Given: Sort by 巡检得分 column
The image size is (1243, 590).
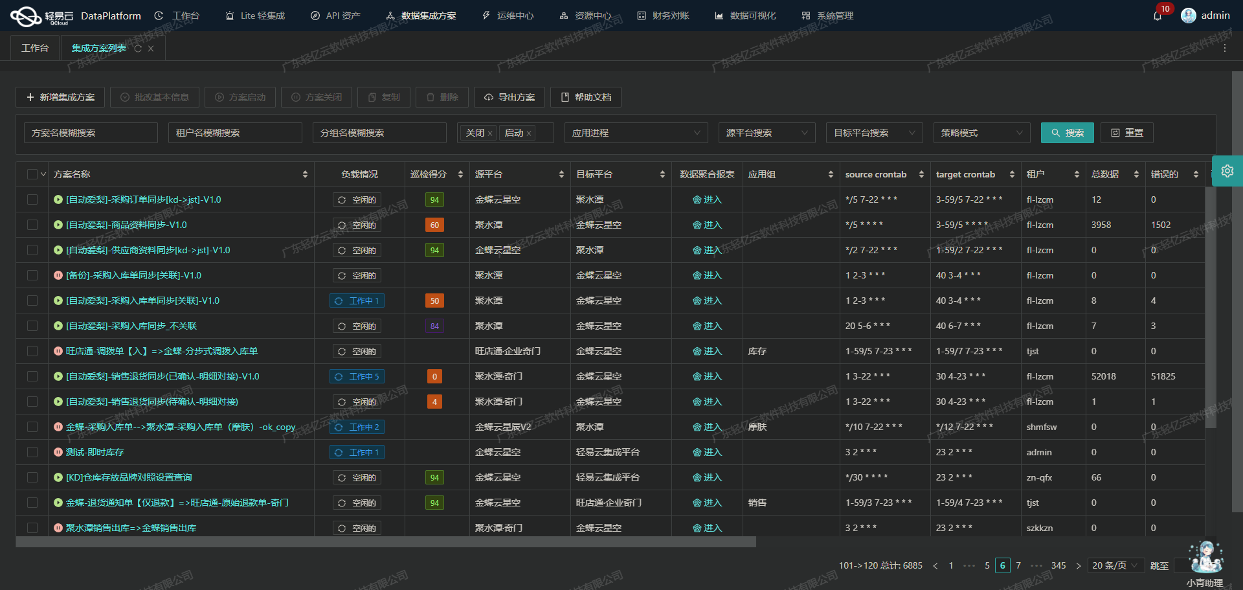Looking at the screenshot, I should coord(460,174).
